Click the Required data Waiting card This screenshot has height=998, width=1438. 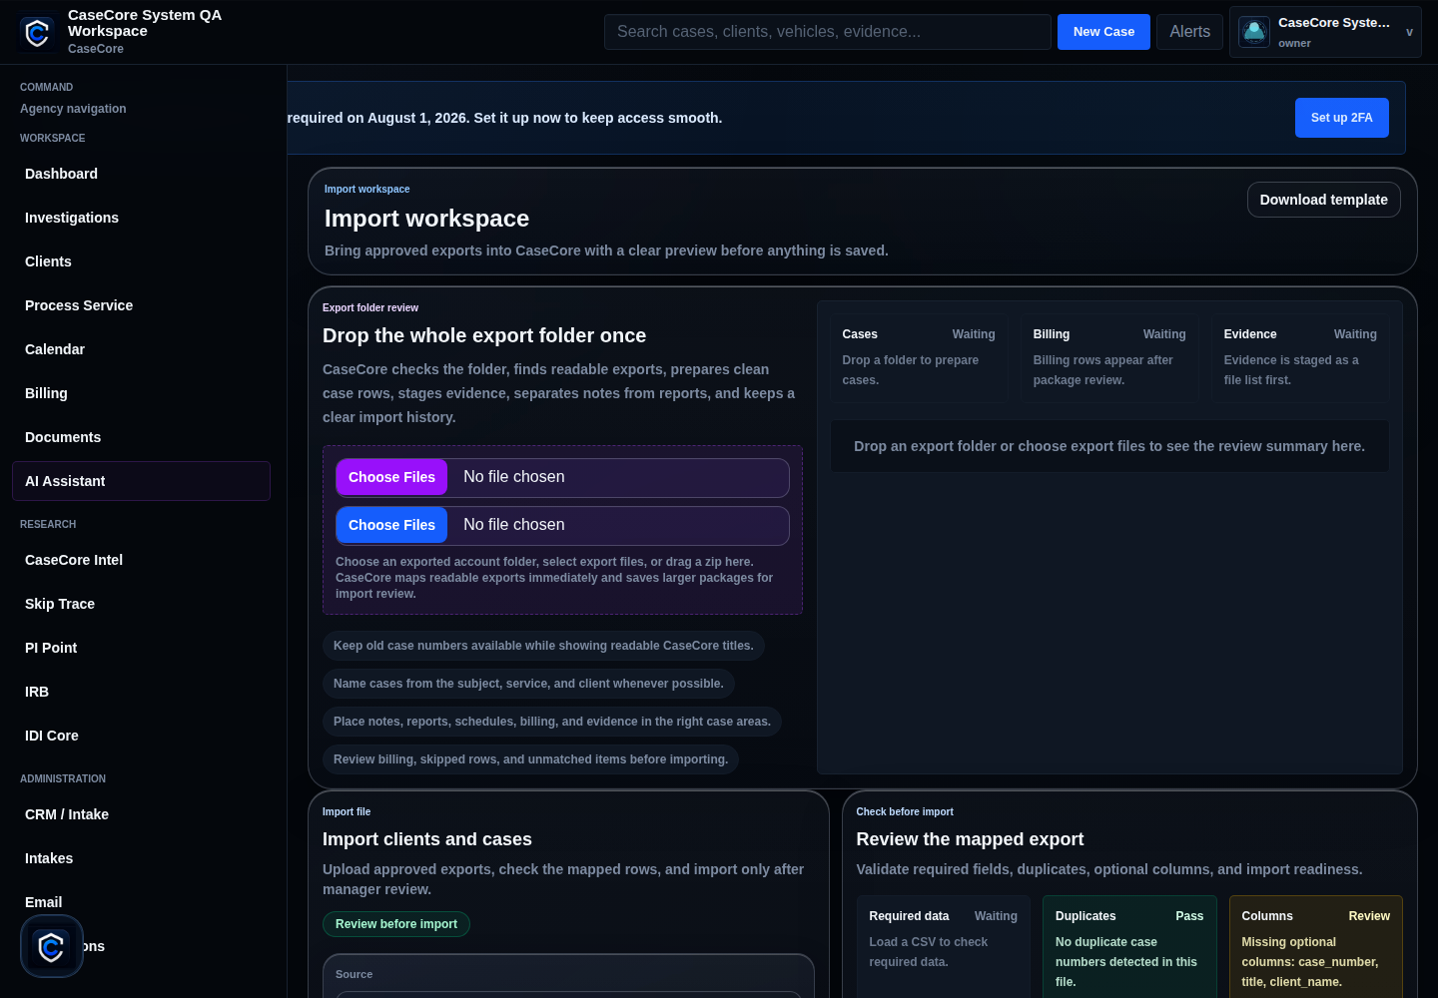943,947
